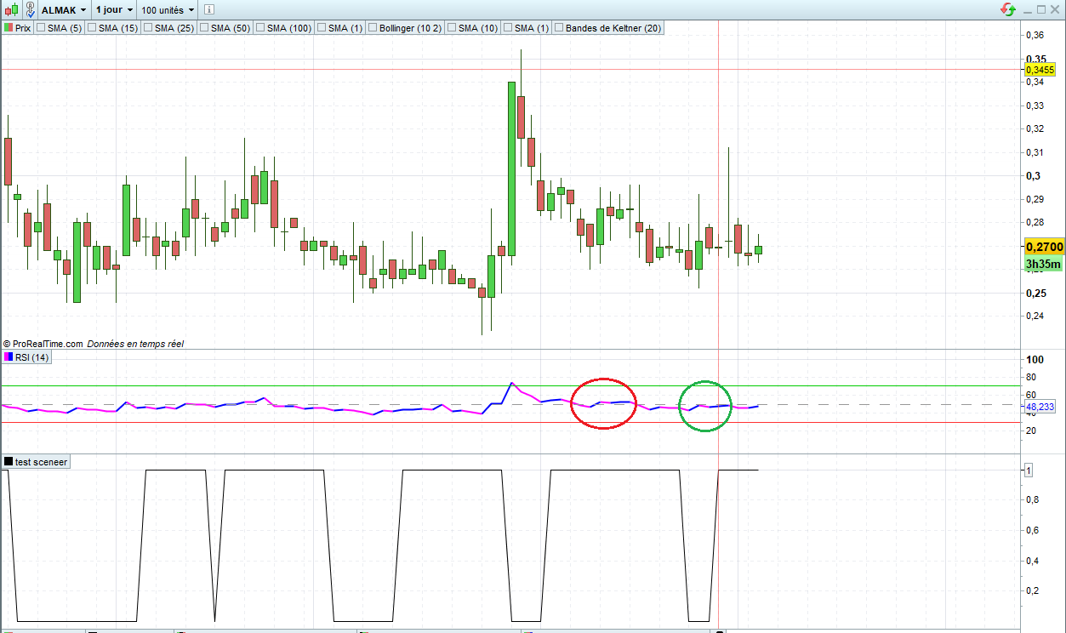Click the ProRealTime.com copyright text
Image resolution: width=1066 pixels, height=633 pixels.
[x=43, y=344]
